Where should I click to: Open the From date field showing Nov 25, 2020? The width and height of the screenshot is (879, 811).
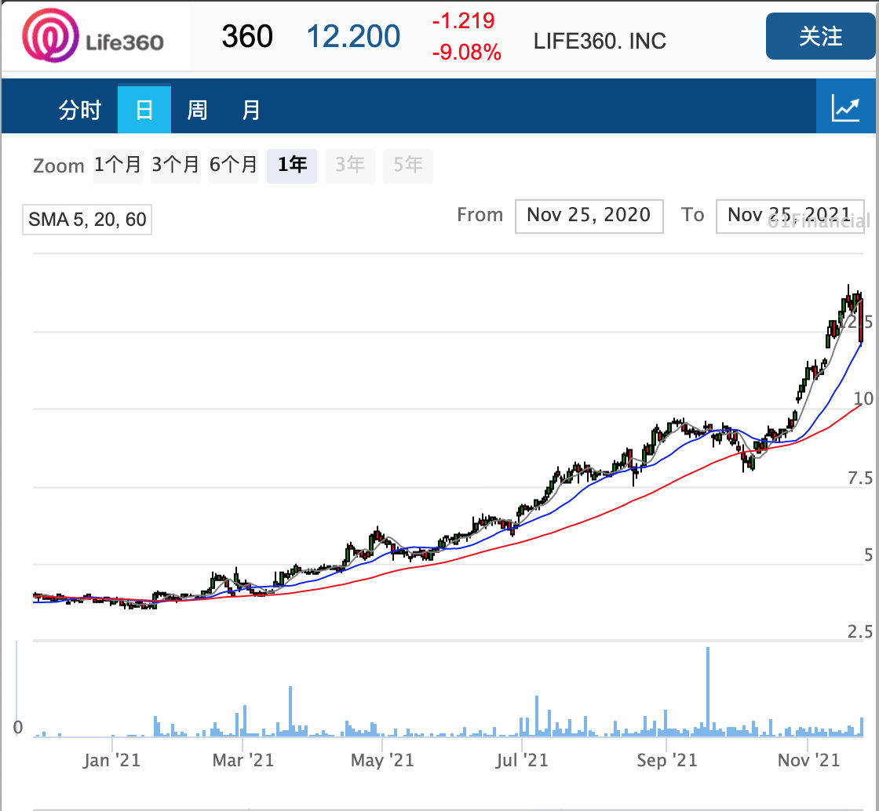589,216
